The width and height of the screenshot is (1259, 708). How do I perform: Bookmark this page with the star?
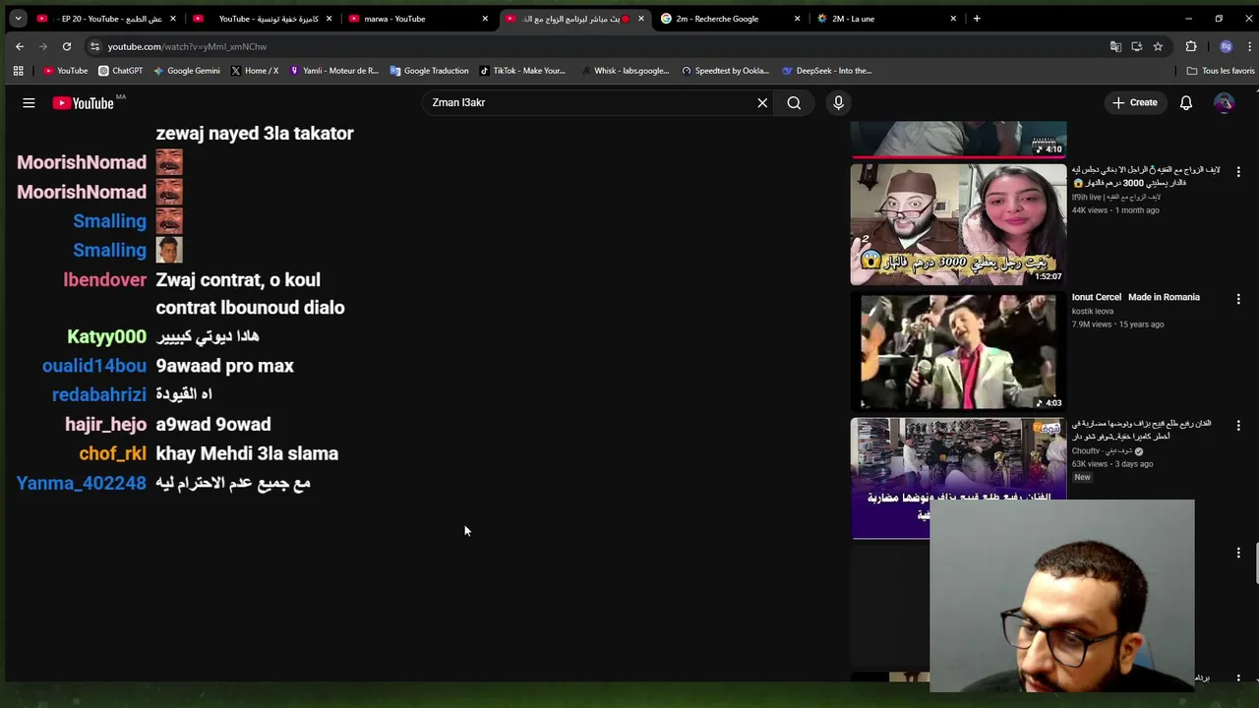pyautogui.click(x=1159, y=46)
